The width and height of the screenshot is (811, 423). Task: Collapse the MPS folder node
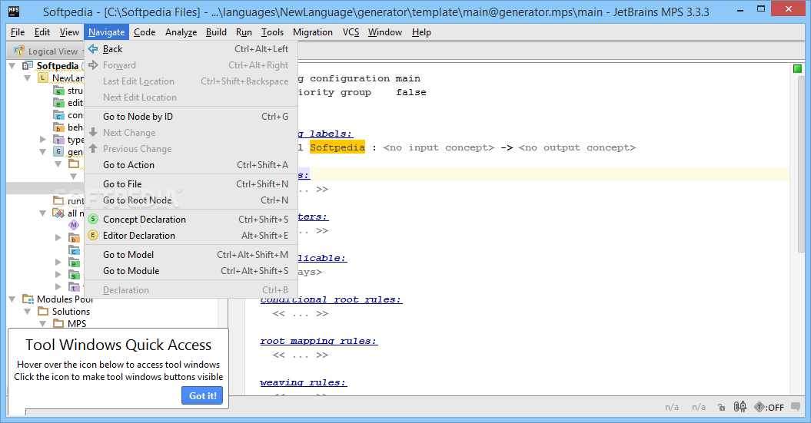(43, 324)
